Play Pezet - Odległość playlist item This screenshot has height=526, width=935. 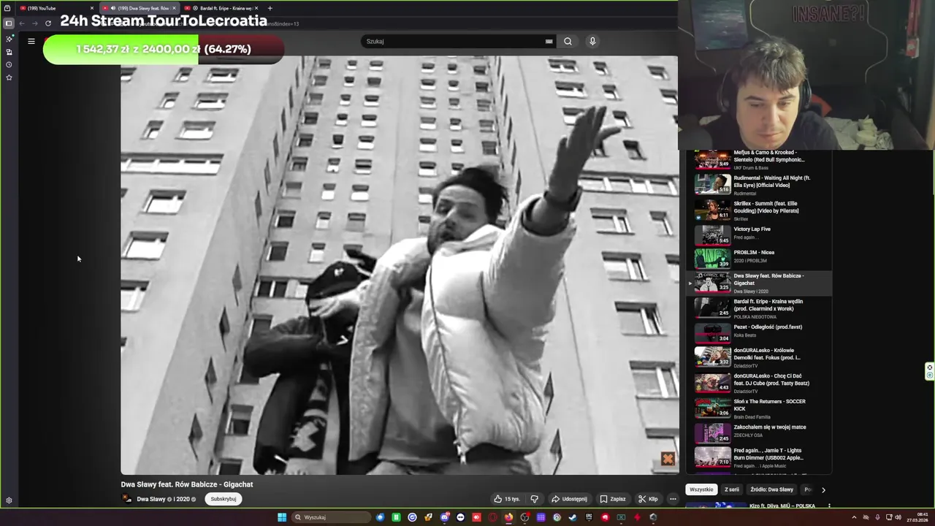[x=760, y=332]
